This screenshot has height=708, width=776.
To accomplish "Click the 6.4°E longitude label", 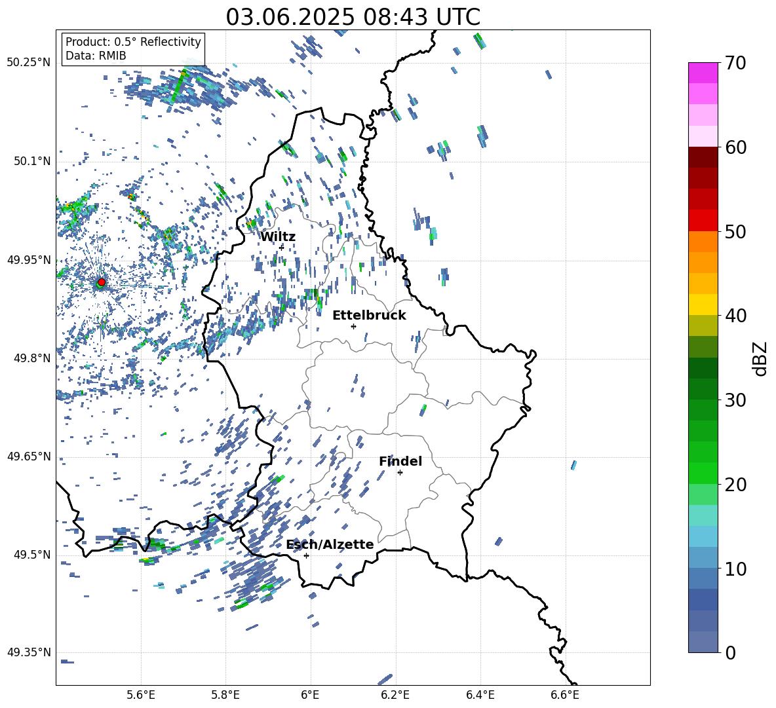I will (x=480, y=695).
